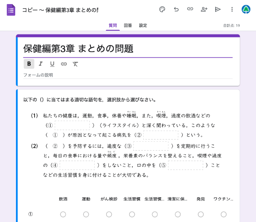Remove formatting from the title text
This screenshot has height=222, width=256.
click(x=75, y=64)
